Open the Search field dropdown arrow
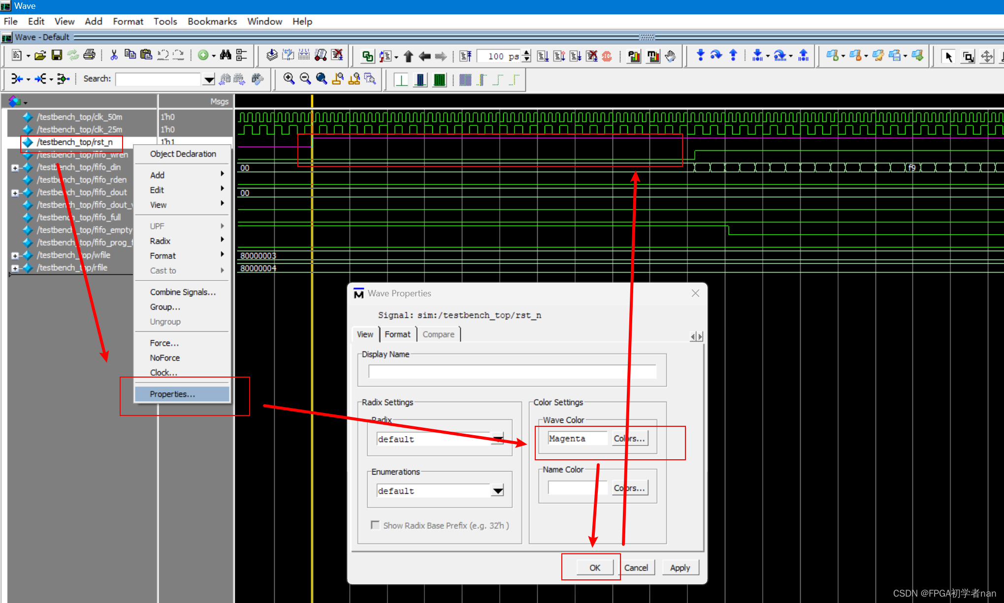 coord(209,79)
